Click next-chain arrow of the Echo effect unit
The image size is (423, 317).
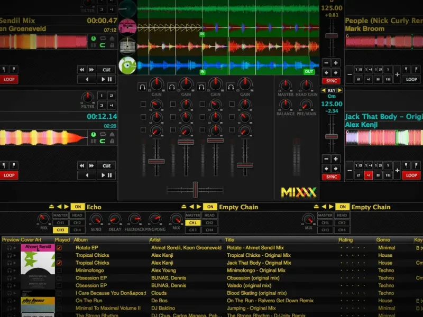[67, 207]
